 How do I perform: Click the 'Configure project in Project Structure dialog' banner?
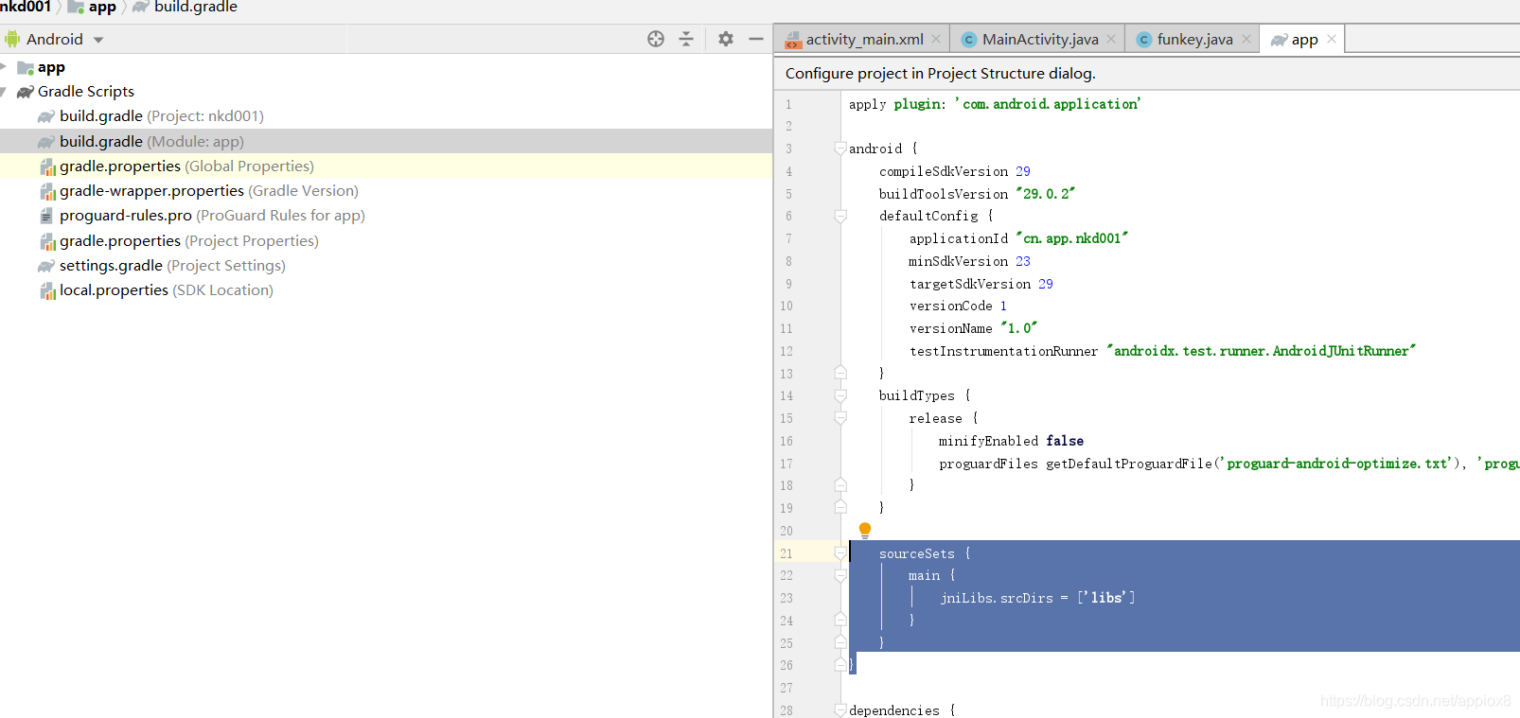(x=941, y=73)
